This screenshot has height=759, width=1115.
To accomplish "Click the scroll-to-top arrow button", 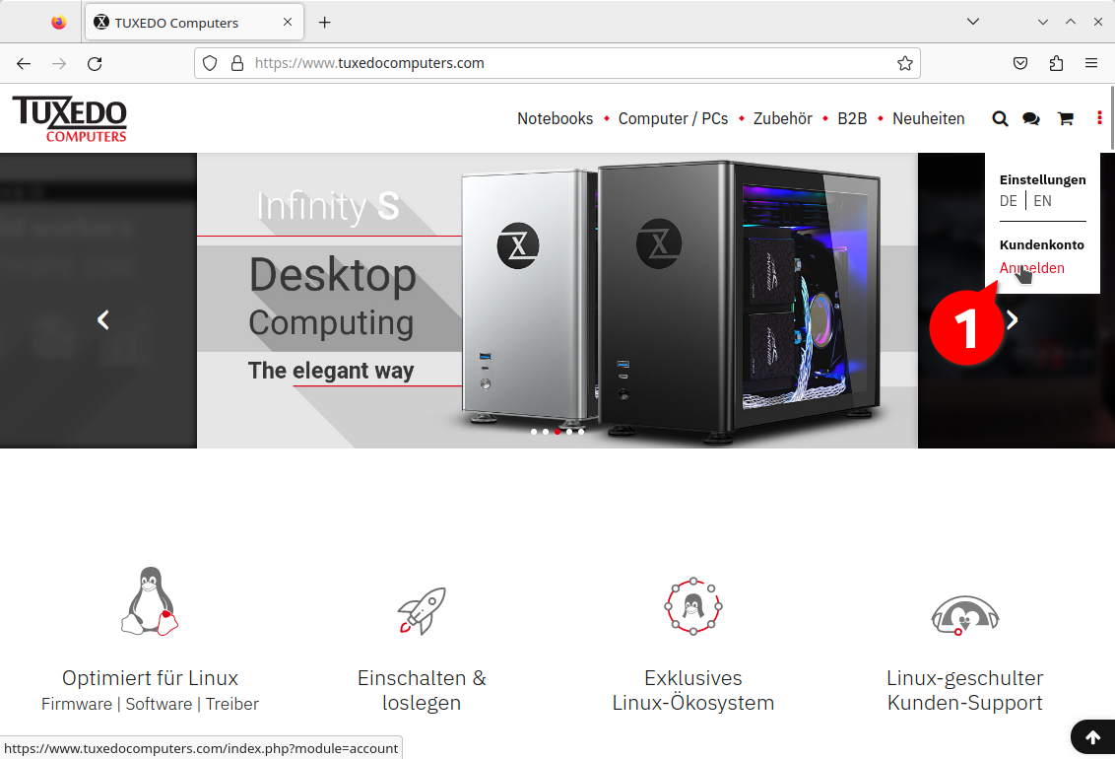I will point(1093,737).
